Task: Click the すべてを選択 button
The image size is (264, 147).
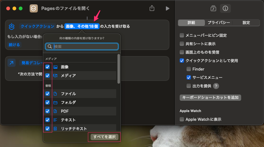Action: click(x=104, y=137)
